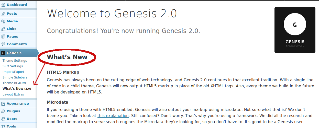The width and height of the screenshot is (319, 128).
Task: Click the Genesis G menu icon
Action: 3,53
